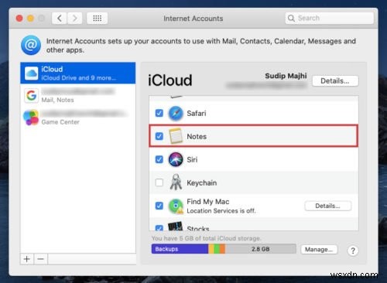Select the iCloud account row
Screen dimensions: 387x283
(x=78, y=73)
